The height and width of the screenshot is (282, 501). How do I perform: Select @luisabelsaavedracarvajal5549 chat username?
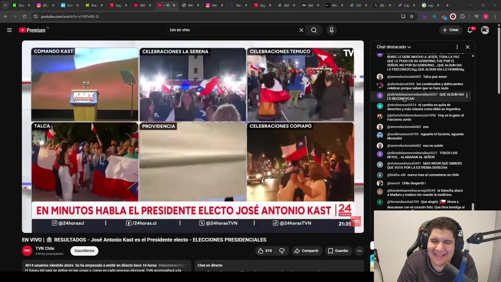click(411, 191)
